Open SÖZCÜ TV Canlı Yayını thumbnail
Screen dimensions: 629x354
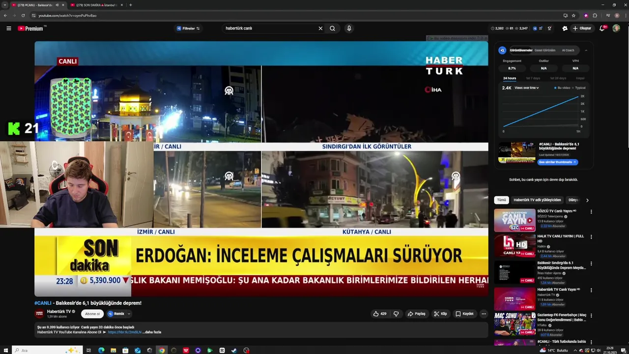pyautogui.click(x=515, y=220)
